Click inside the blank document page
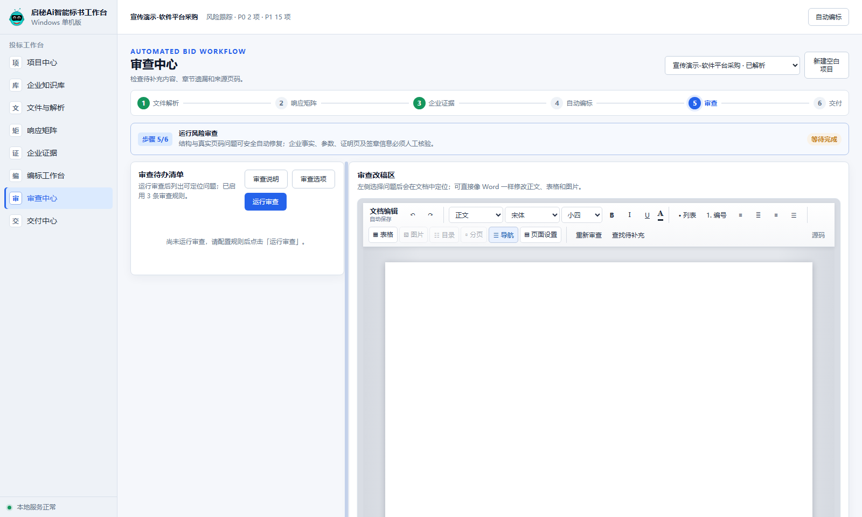Screen dimensions: 862x517 coord(599,389)
